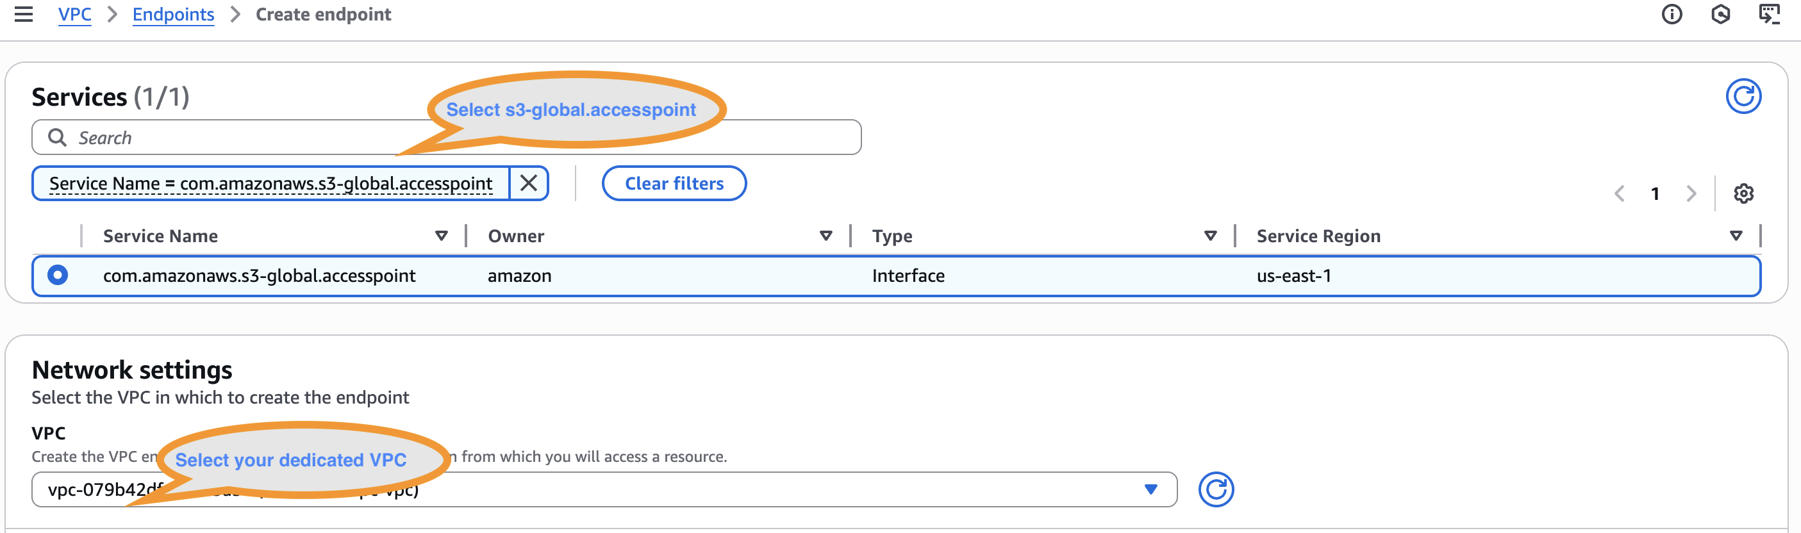Expand the VPC selection dropdown
This screenshot has width=1801, height=533.
[x=1150, y=489]
